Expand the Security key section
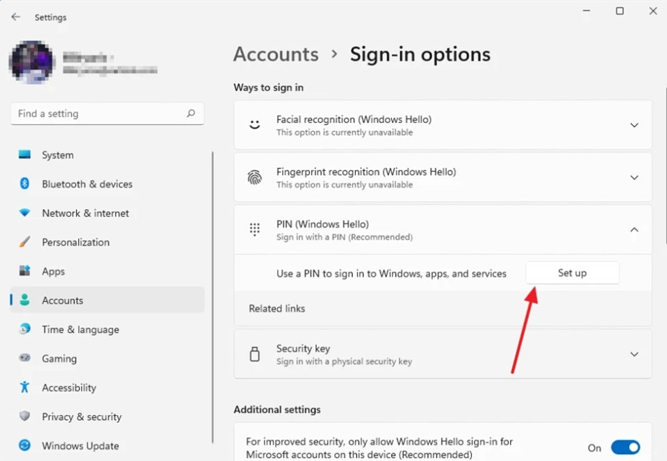Viewport: 667px width, 461px height. pyautogui.click(x=634, y=355)
